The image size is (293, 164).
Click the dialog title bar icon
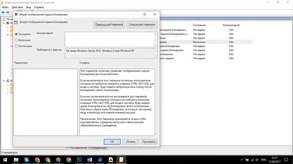tap(16, 14)
